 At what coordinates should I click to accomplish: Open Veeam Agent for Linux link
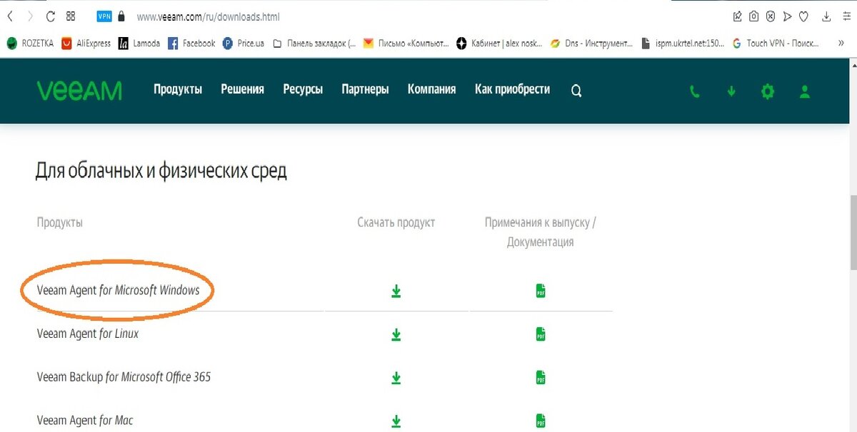(88, 333)
